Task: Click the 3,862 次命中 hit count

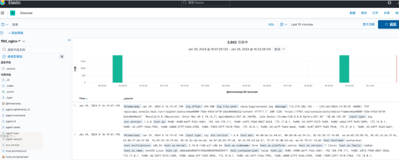Action: point(237,42)
